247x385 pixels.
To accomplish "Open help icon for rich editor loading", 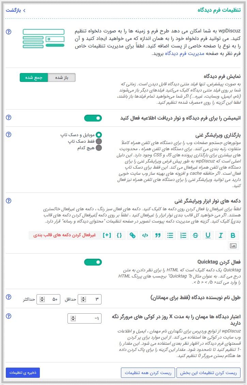I will tap(9, 134).
